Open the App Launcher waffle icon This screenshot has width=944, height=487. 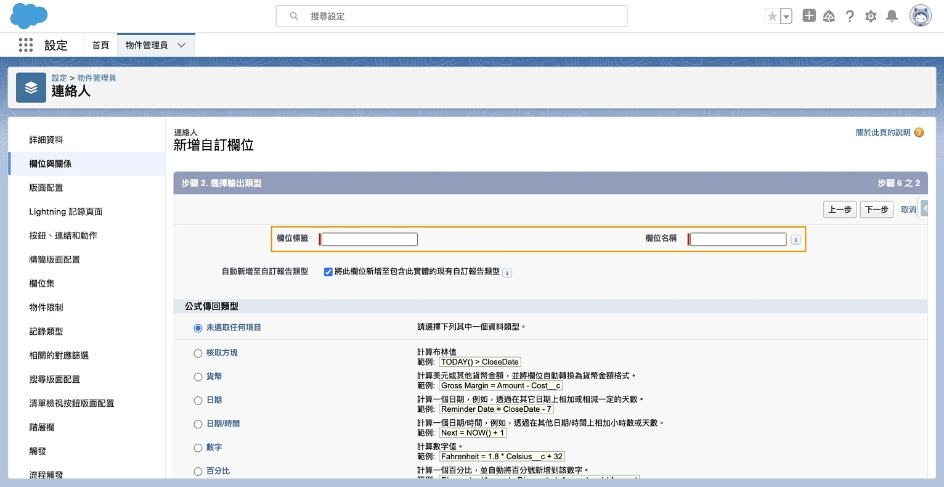coord(25,45)
